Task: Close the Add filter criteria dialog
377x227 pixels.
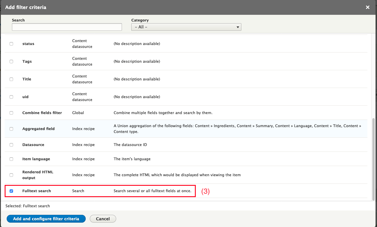Action: pos(367,7)
